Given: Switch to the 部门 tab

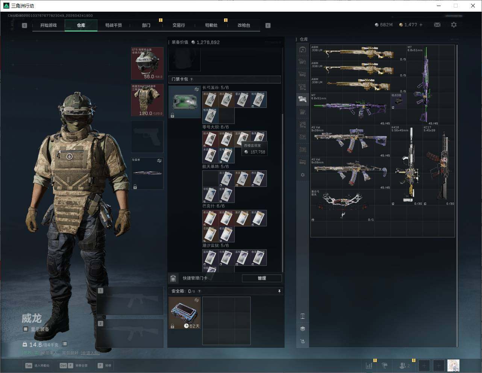Looking at the screenshot, I should point(146,25).
